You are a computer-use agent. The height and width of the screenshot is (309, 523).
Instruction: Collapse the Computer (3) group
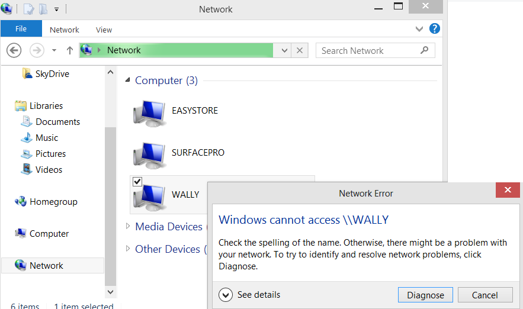pyautogui.click(x=127, y=80)
